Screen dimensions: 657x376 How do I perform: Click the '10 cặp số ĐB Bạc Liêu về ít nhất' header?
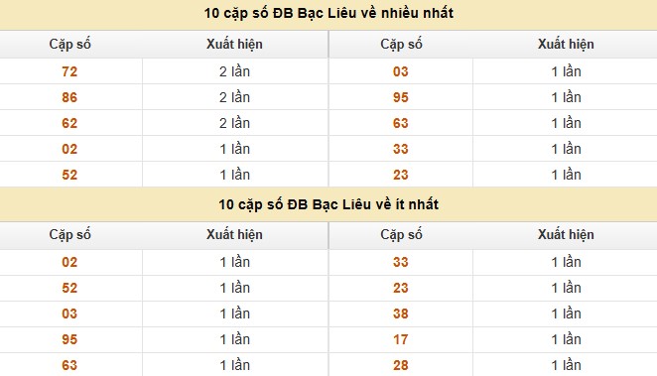[x=328, y=204]
